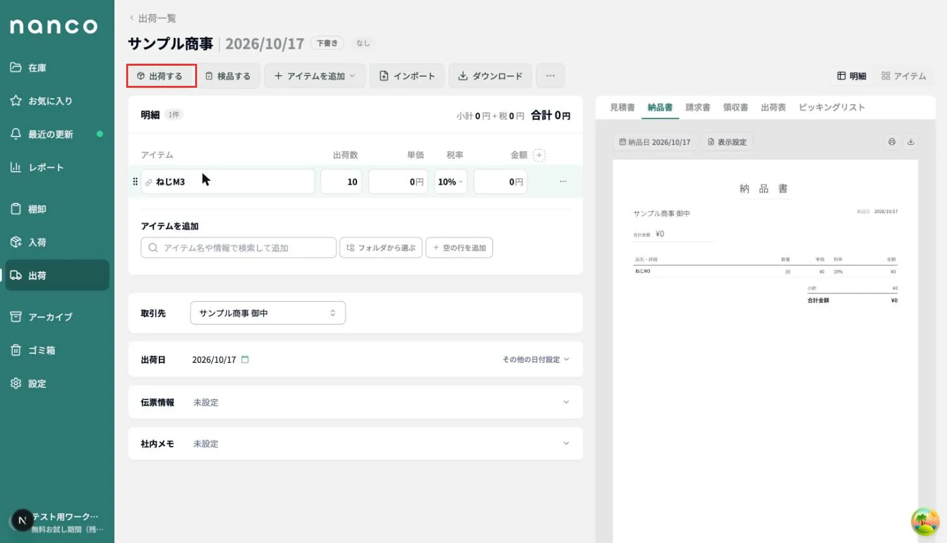Click the workspace avatar N icon

coord(23,520)
